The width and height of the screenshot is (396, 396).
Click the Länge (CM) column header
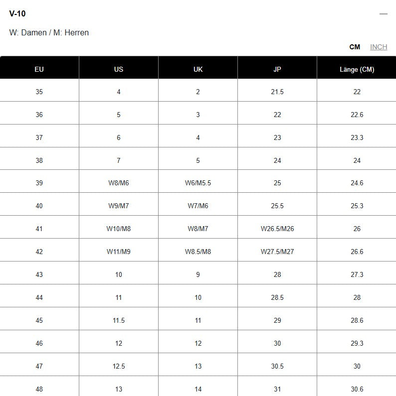357,69
